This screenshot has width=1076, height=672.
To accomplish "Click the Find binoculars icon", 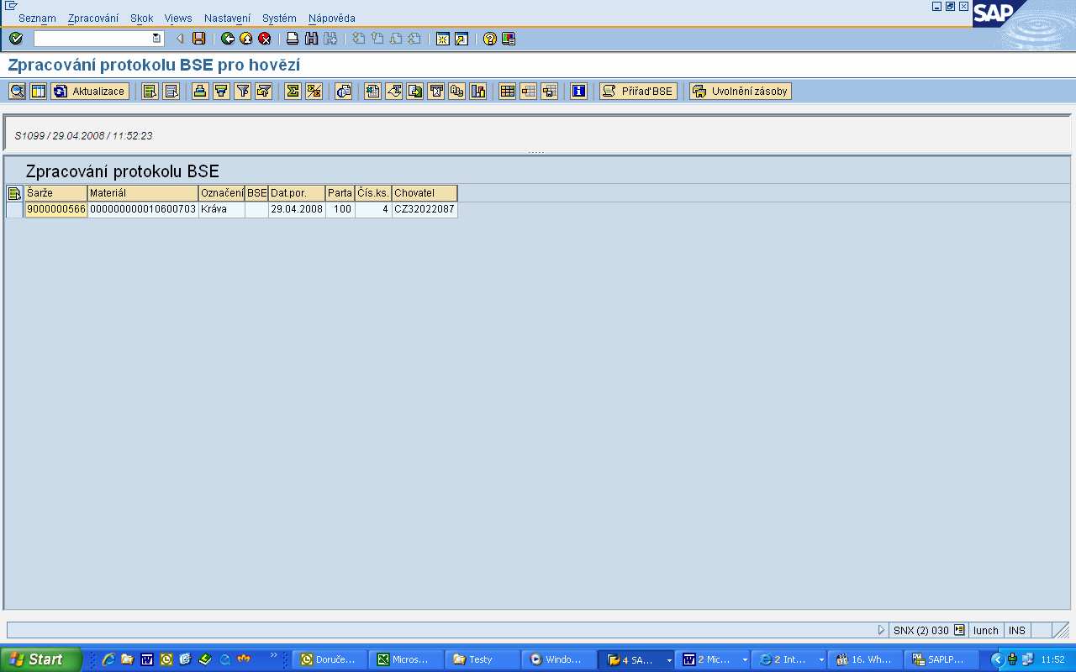I will [x=311, y=39].
